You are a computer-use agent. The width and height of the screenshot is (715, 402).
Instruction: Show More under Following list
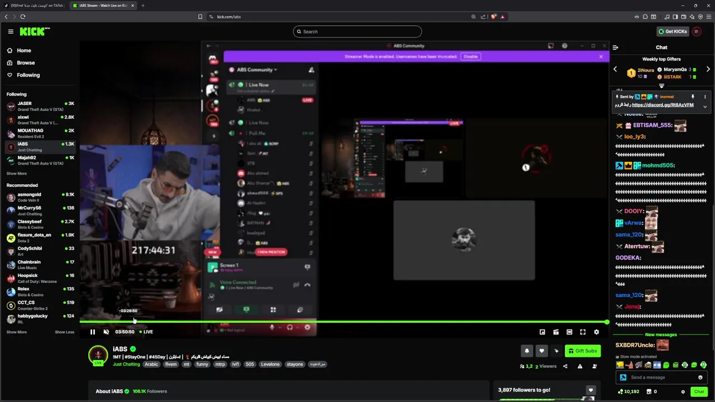pos(16,173)
